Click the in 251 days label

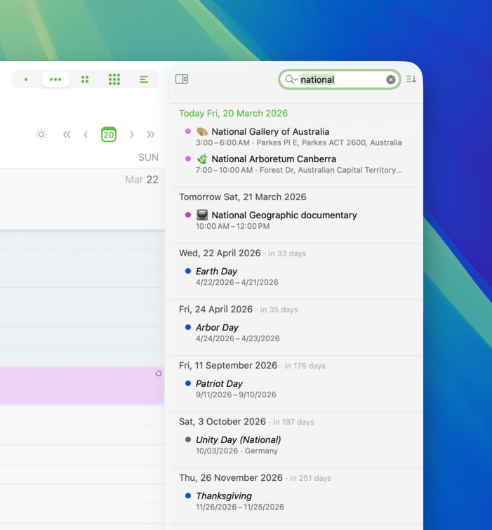(310, 478)
